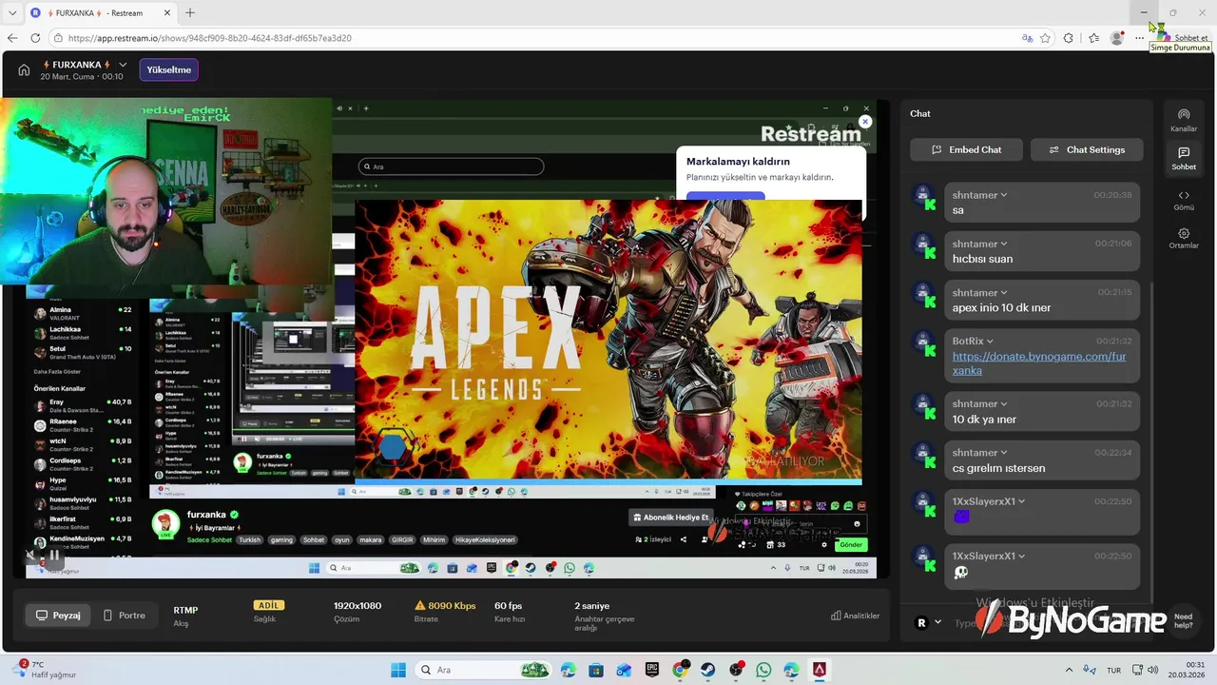Viewport: 1217px width, 685px height.
Task: Expand the BotRix user dropdown
Action: pos(990,342)
